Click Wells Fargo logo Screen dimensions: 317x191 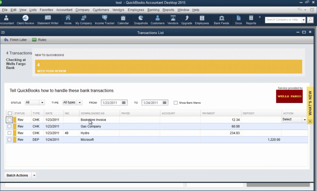pos(289,96)
